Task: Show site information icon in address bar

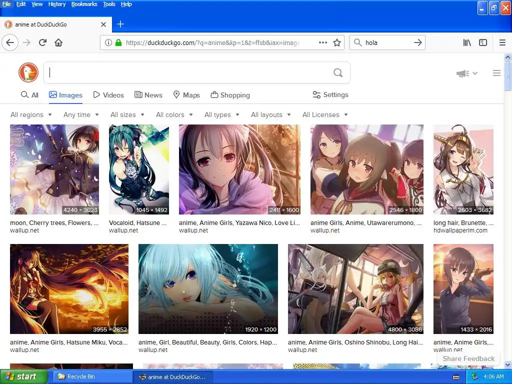Action: coord(108,42)
